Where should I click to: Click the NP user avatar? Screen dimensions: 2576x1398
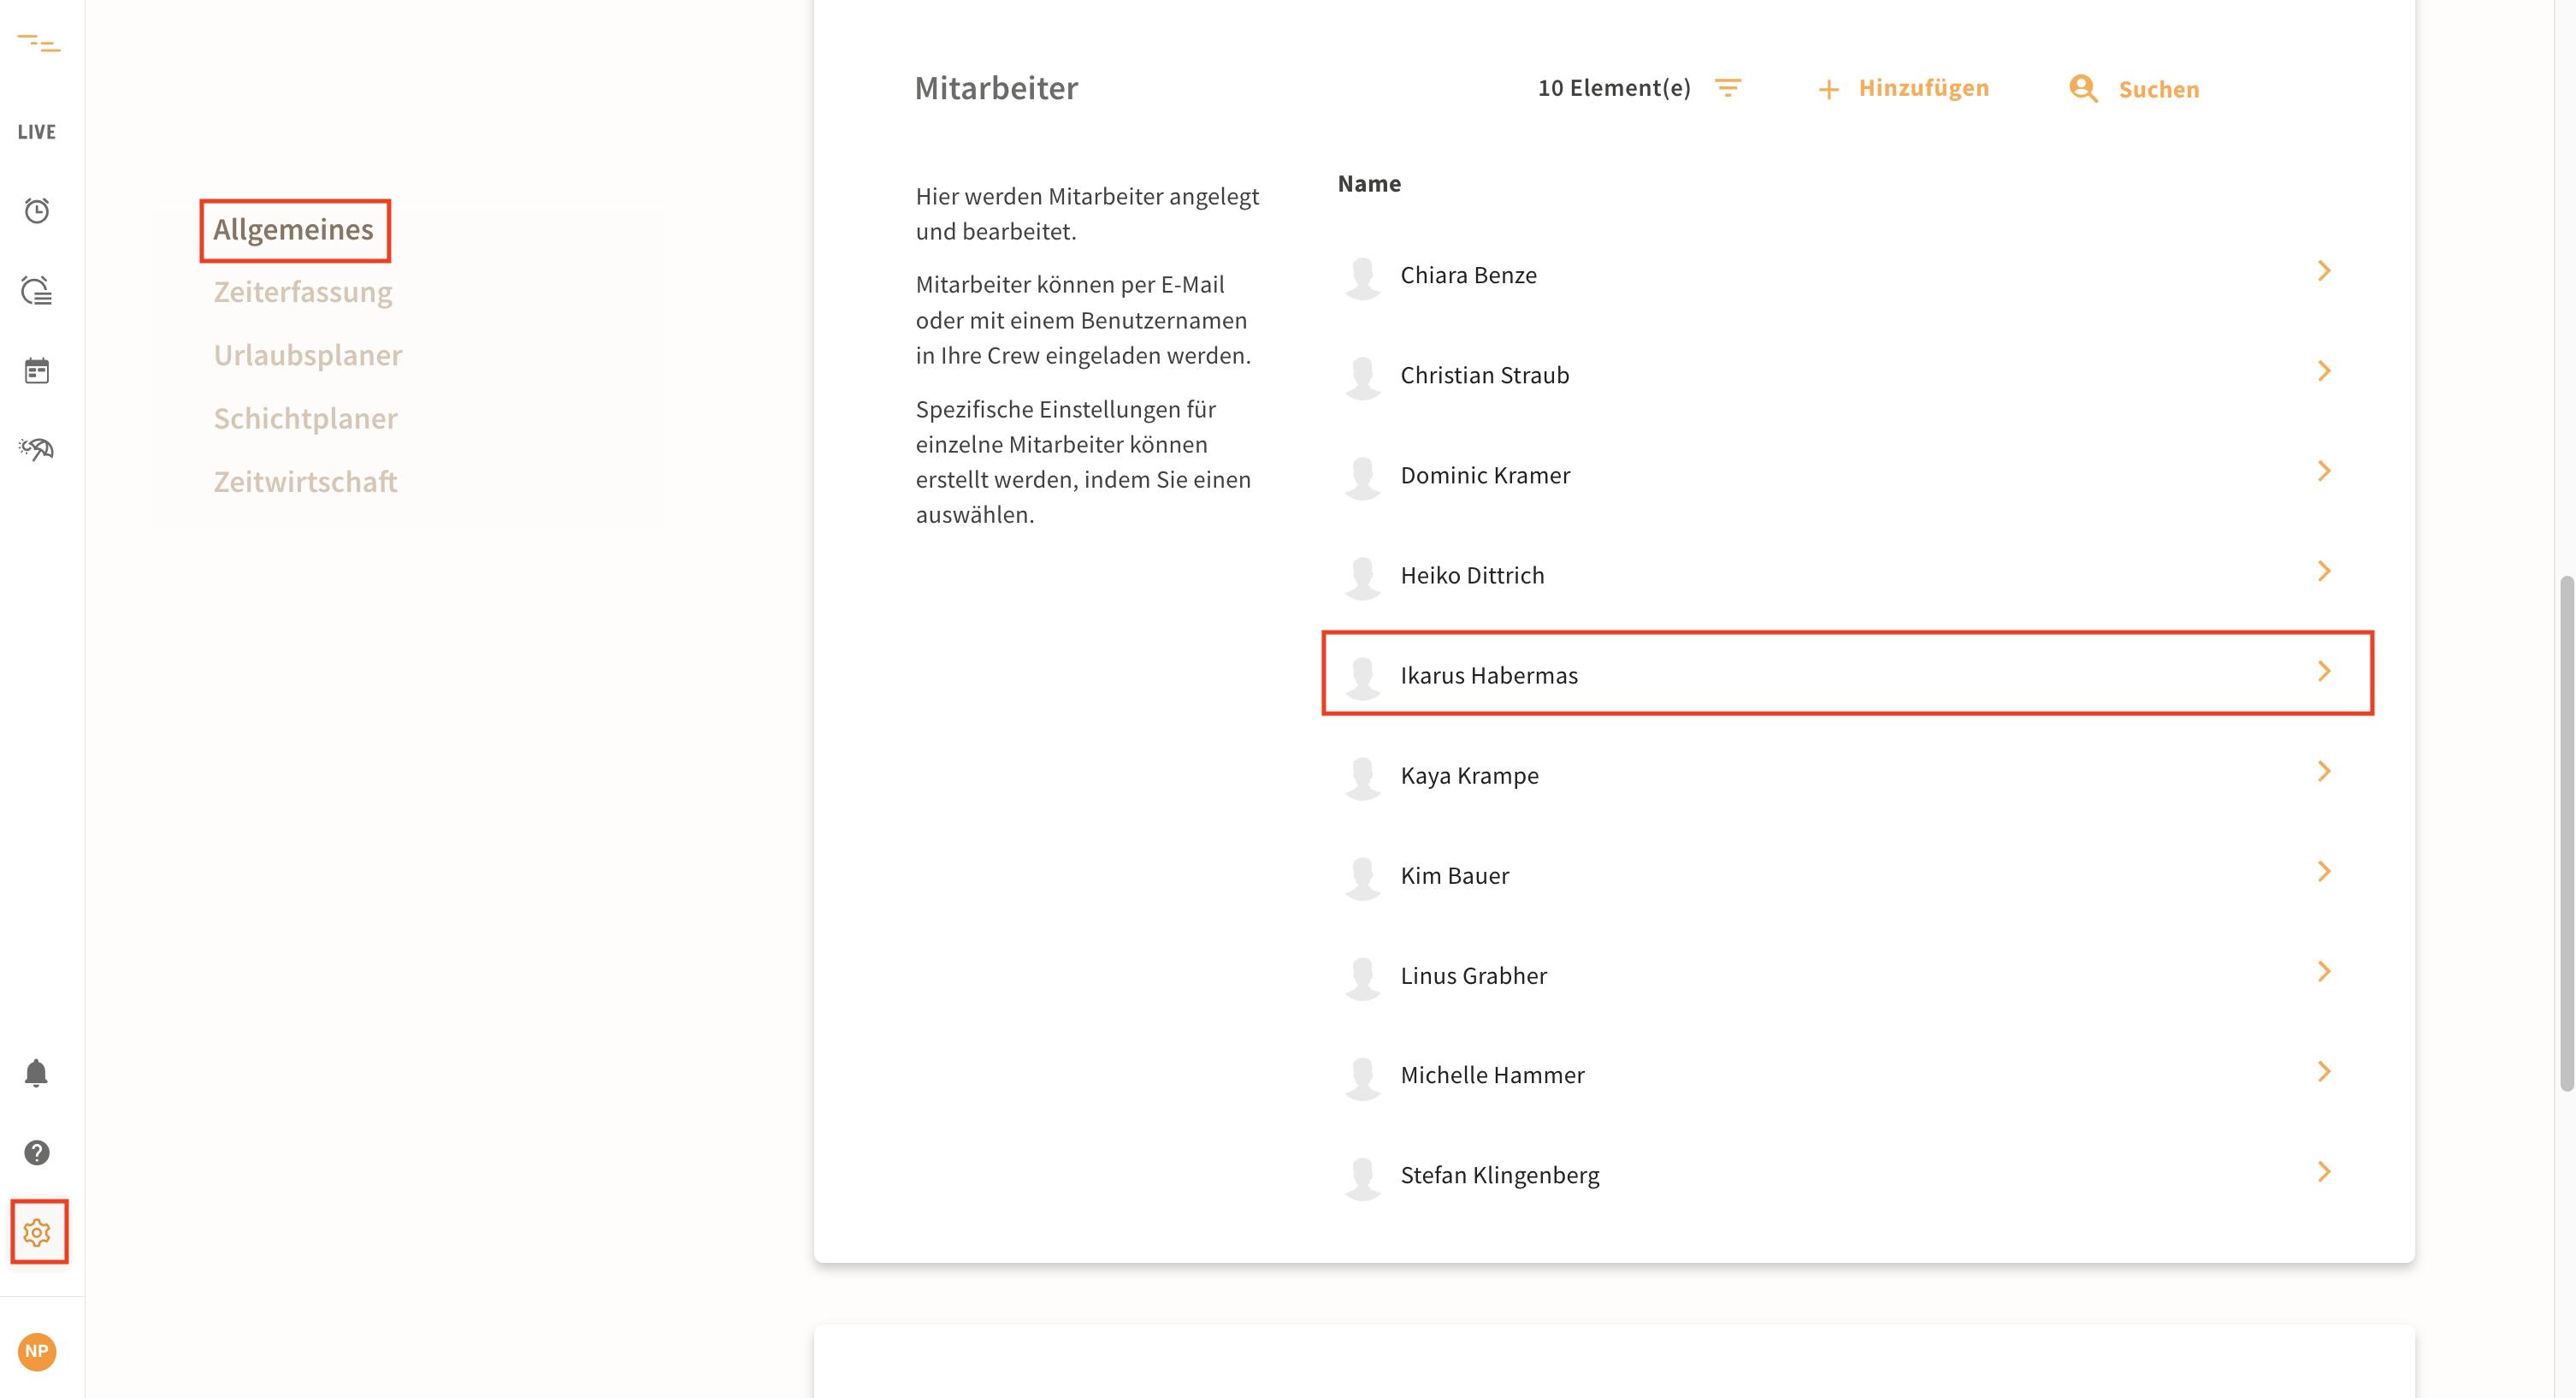click(x=37, y=1351)
